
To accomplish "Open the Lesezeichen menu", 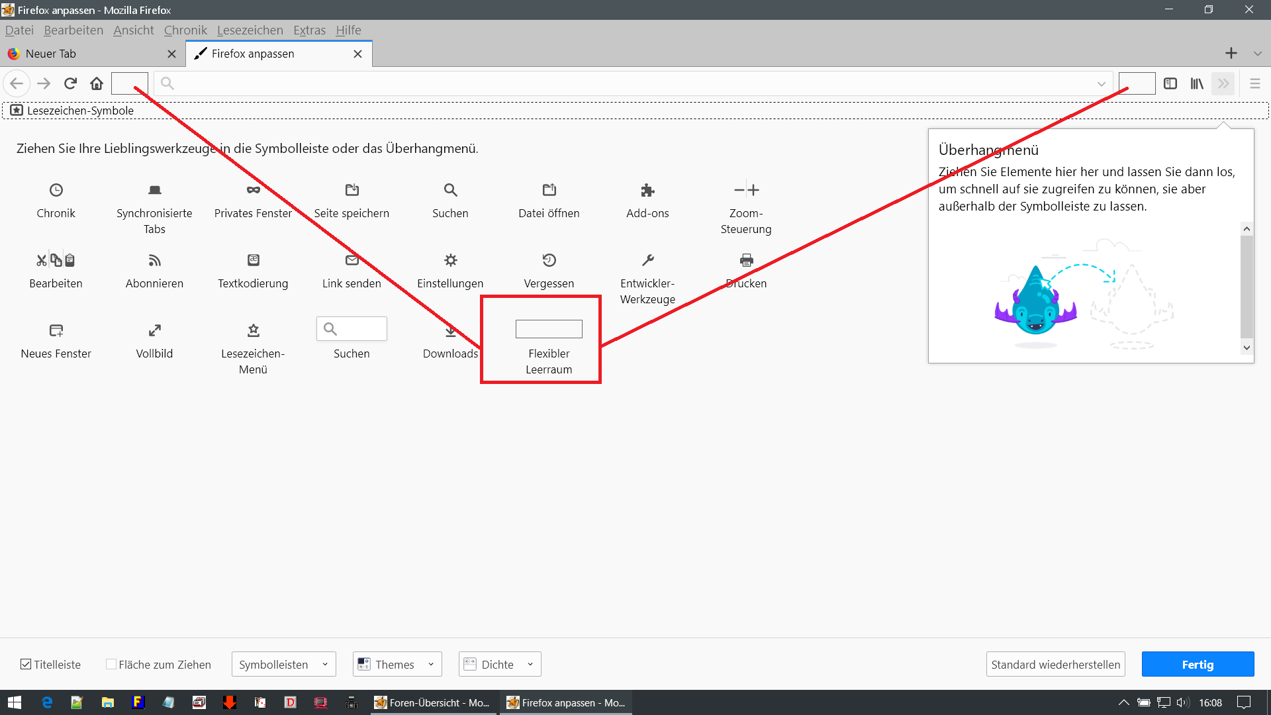I will 250,30.
